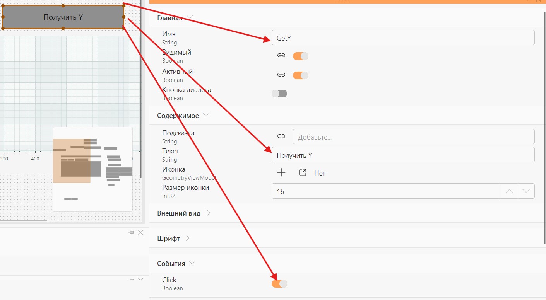Close the lower-left panel with X icon
546x300 pixels.
pyautogui.click(x=141, y=232)
